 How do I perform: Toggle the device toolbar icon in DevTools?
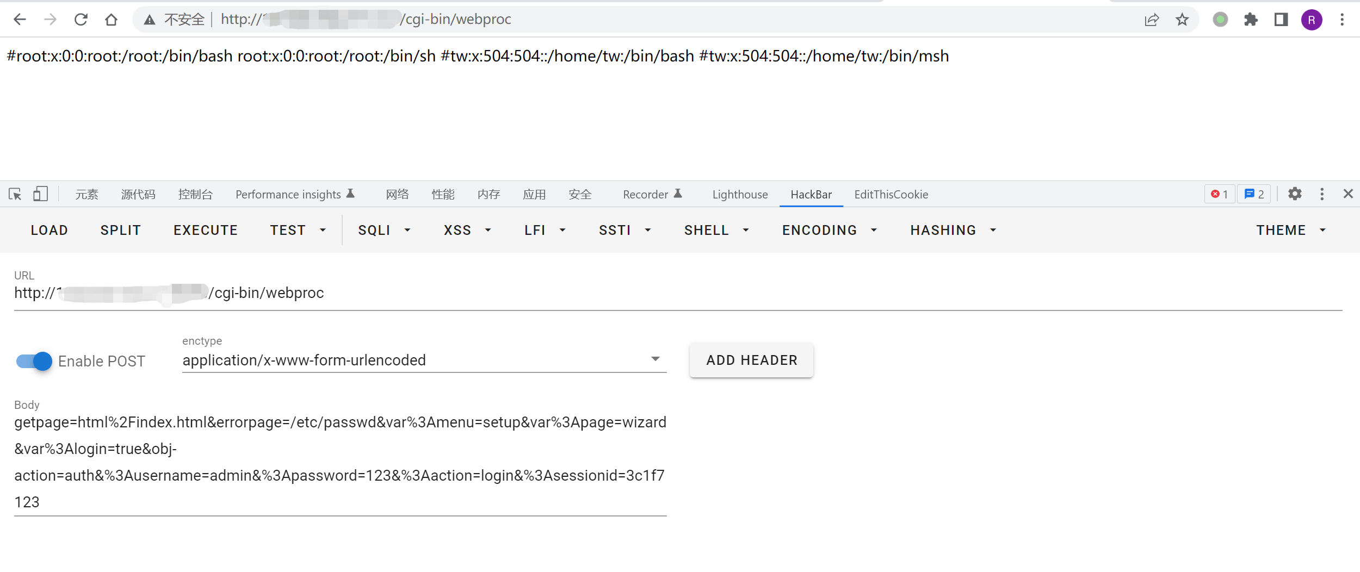tap(40, 194)
